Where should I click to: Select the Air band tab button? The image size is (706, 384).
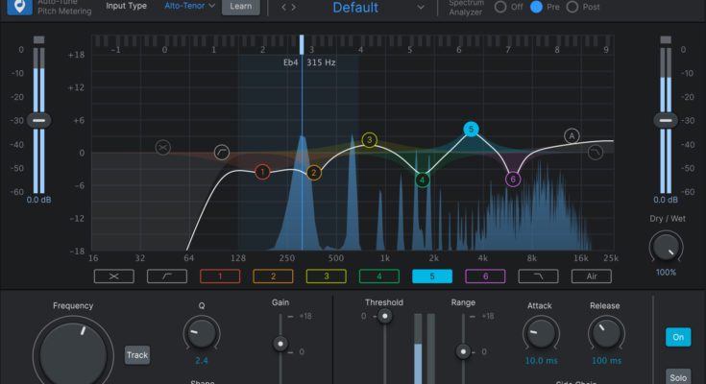pyautogui.click(x=591, y=276)
